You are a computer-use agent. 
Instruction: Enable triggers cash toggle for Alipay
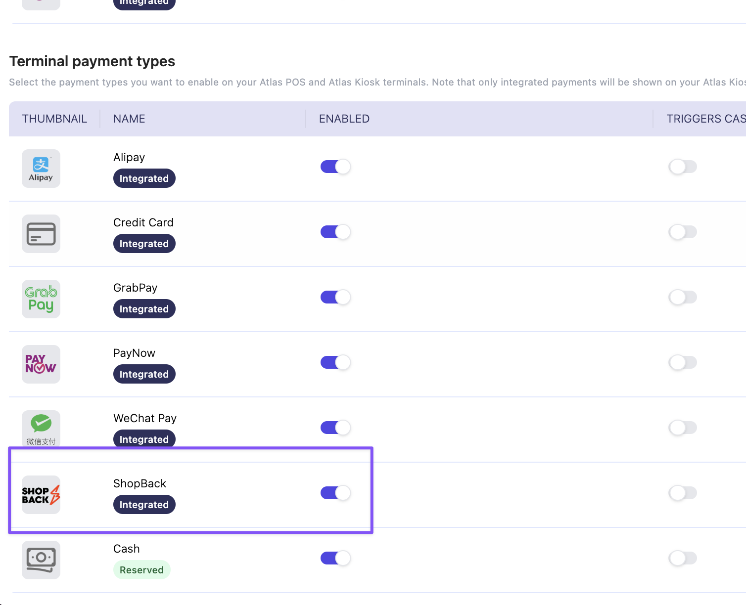pos(683,167)
